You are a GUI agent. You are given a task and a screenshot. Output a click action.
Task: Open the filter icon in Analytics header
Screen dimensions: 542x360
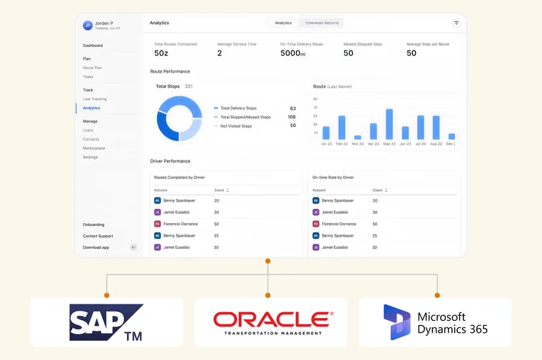point(456,23)
